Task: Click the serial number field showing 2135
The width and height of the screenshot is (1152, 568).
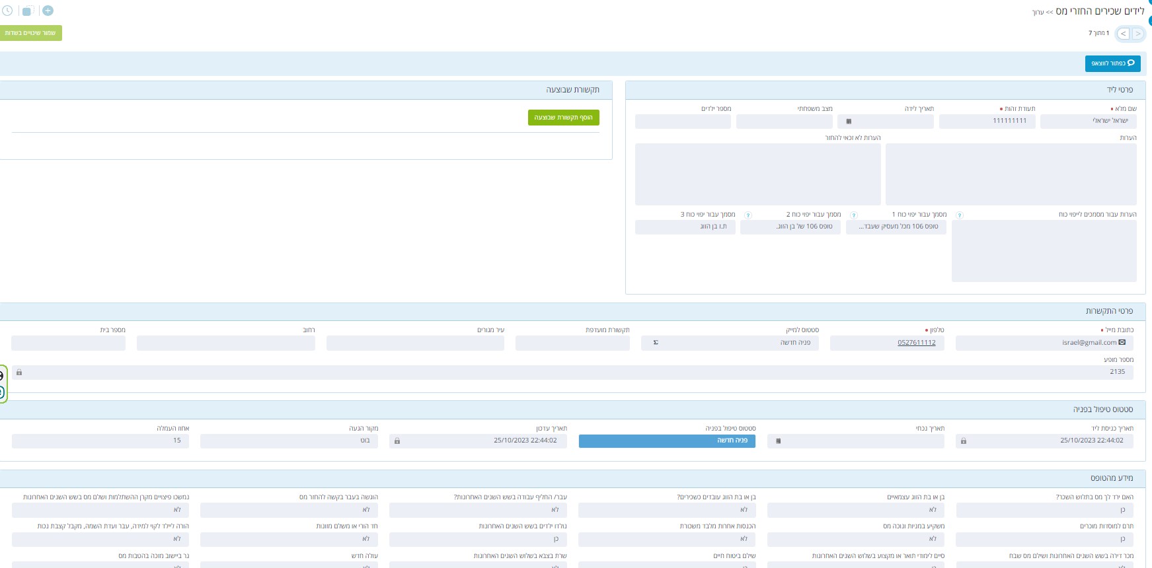Action: (572, 373)
